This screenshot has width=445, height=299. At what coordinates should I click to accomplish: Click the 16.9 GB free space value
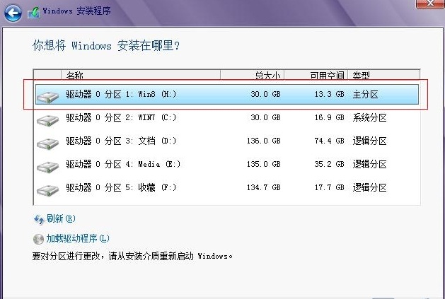pyautogui.click(x=329, y=117)
